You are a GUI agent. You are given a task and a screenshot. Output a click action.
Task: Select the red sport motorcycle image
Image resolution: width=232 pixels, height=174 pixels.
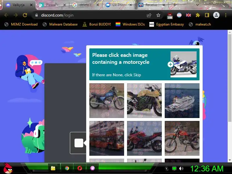pos(144,138)
